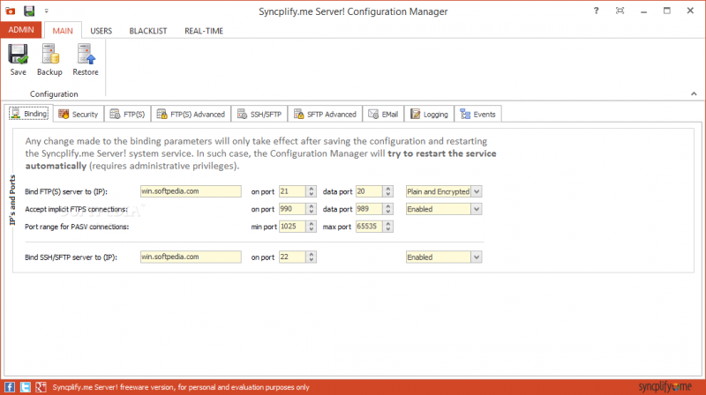This screenshot has width=706, height=395.
Task: Adjust the data port 989 spinner
Action: tap(388, 209)
